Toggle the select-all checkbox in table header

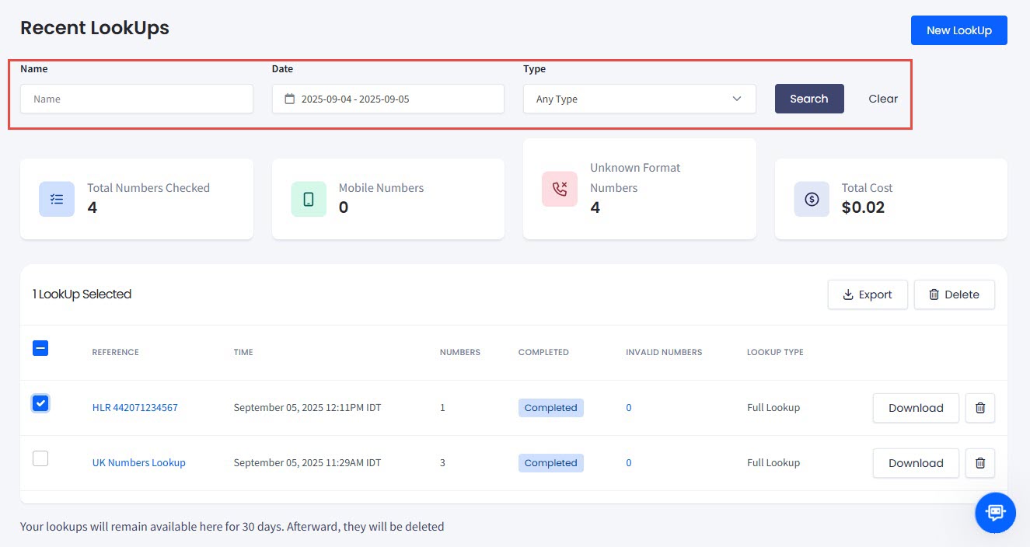(40, 348)
